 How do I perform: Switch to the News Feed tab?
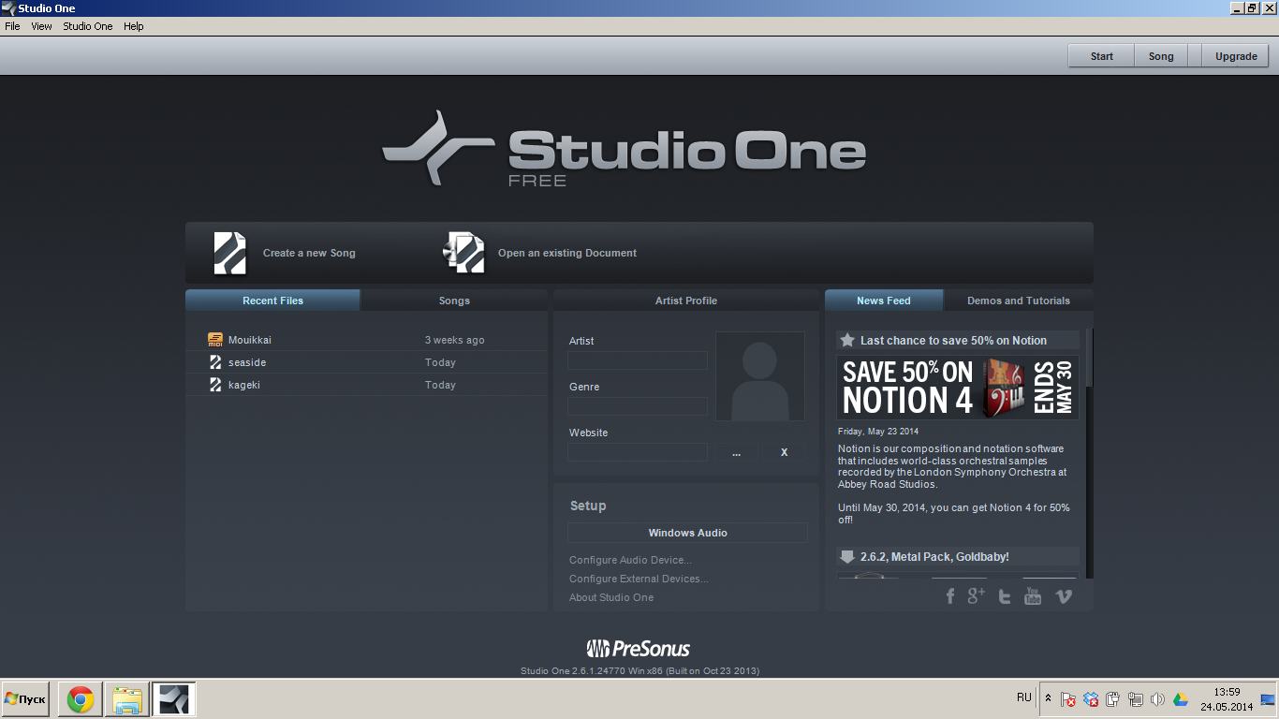pos(883,301)
